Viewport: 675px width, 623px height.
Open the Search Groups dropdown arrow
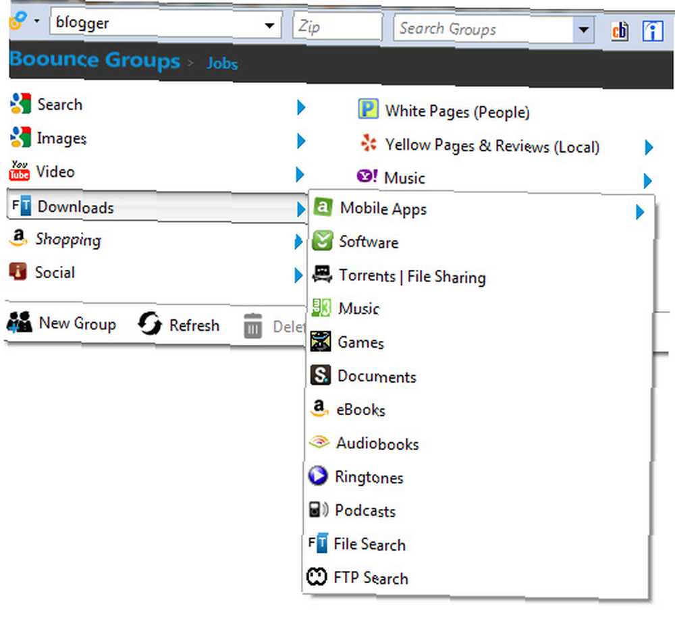584,30
